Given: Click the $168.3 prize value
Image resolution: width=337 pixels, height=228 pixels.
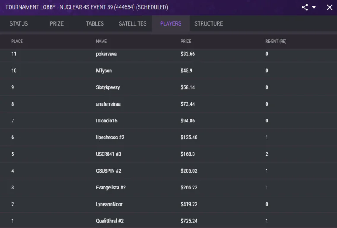Looking at the screenshot, I should point(188,154).
